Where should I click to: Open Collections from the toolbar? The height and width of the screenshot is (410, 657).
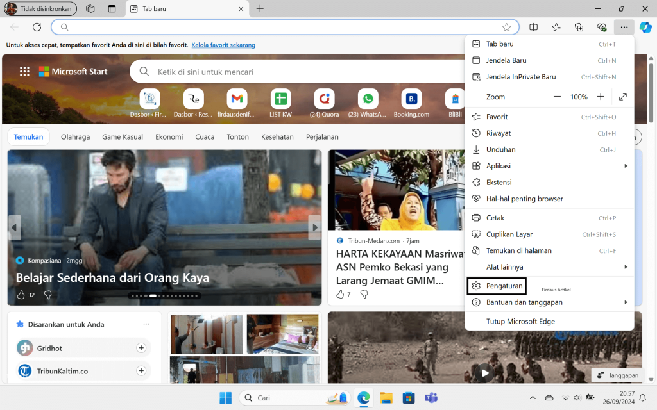click(579, 27)
